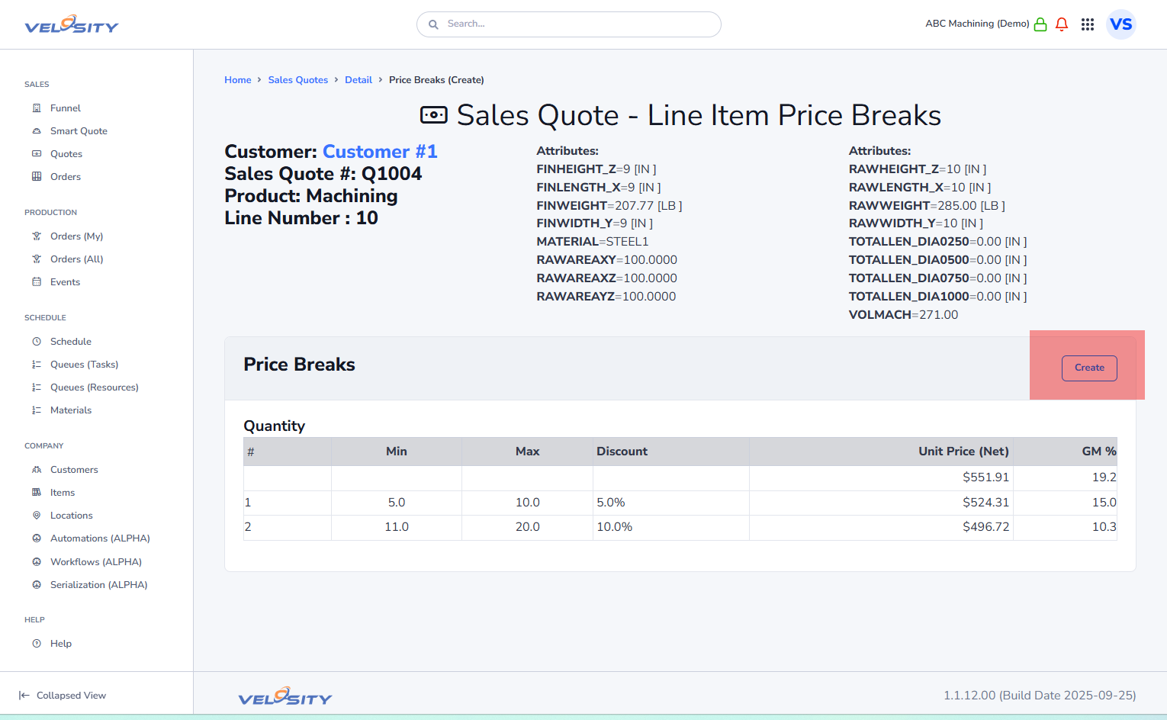Navigate to Sales Quotes breadcrumb
This screenshot has height=720, width=1167.
click(x=297, y=80)
